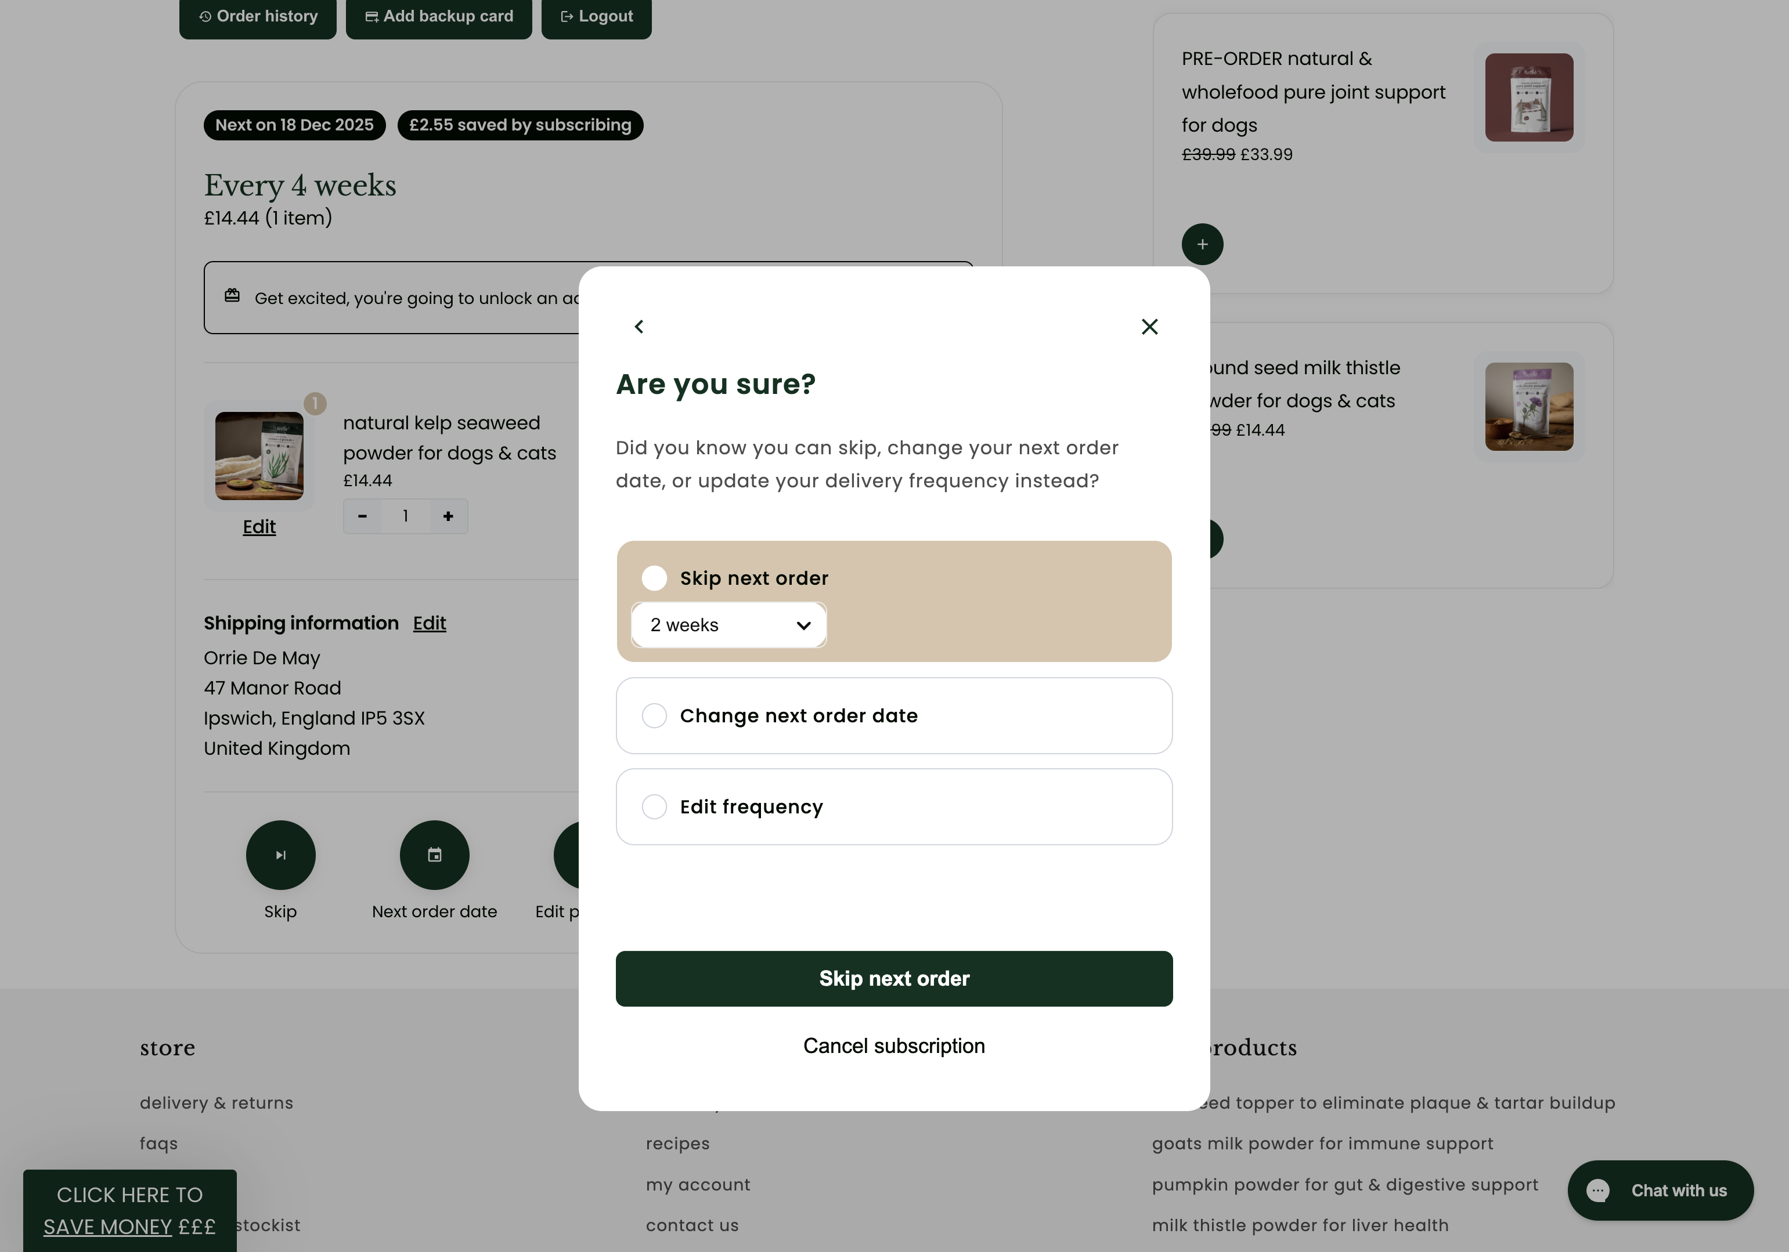Click the Next order date calendar icon
The height and width of the screenshot is (1252, 1789).
click(x=435, y=855)
